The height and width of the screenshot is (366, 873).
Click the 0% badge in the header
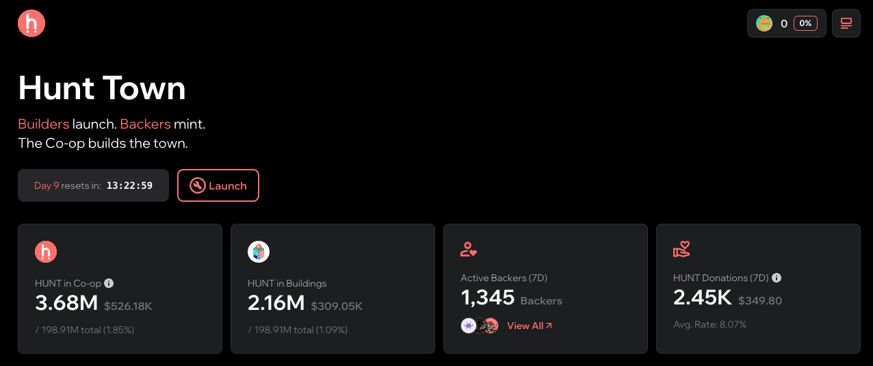(805, 23)
